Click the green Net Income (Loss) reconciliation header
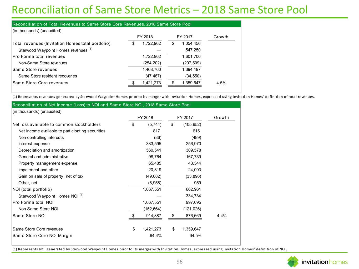Viewport: 359px width, 269px height. pyautogui.click(x=101, y=105)
